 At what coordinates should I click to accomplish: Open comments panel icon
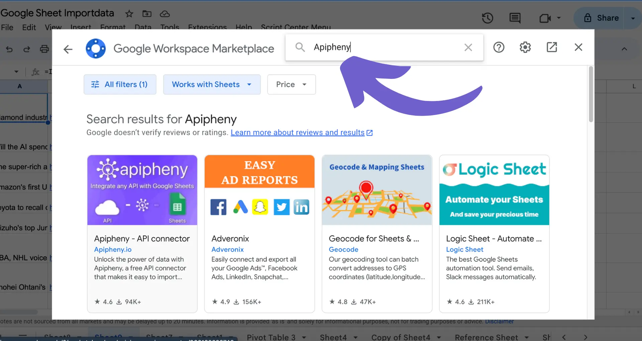click(515, 18)
